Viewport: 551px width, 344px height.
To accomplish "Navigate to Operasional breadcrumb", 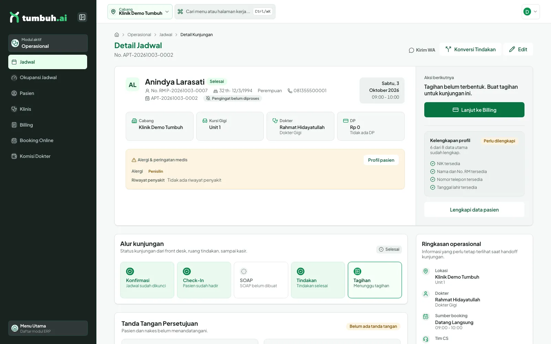I will tap(139, 35).
